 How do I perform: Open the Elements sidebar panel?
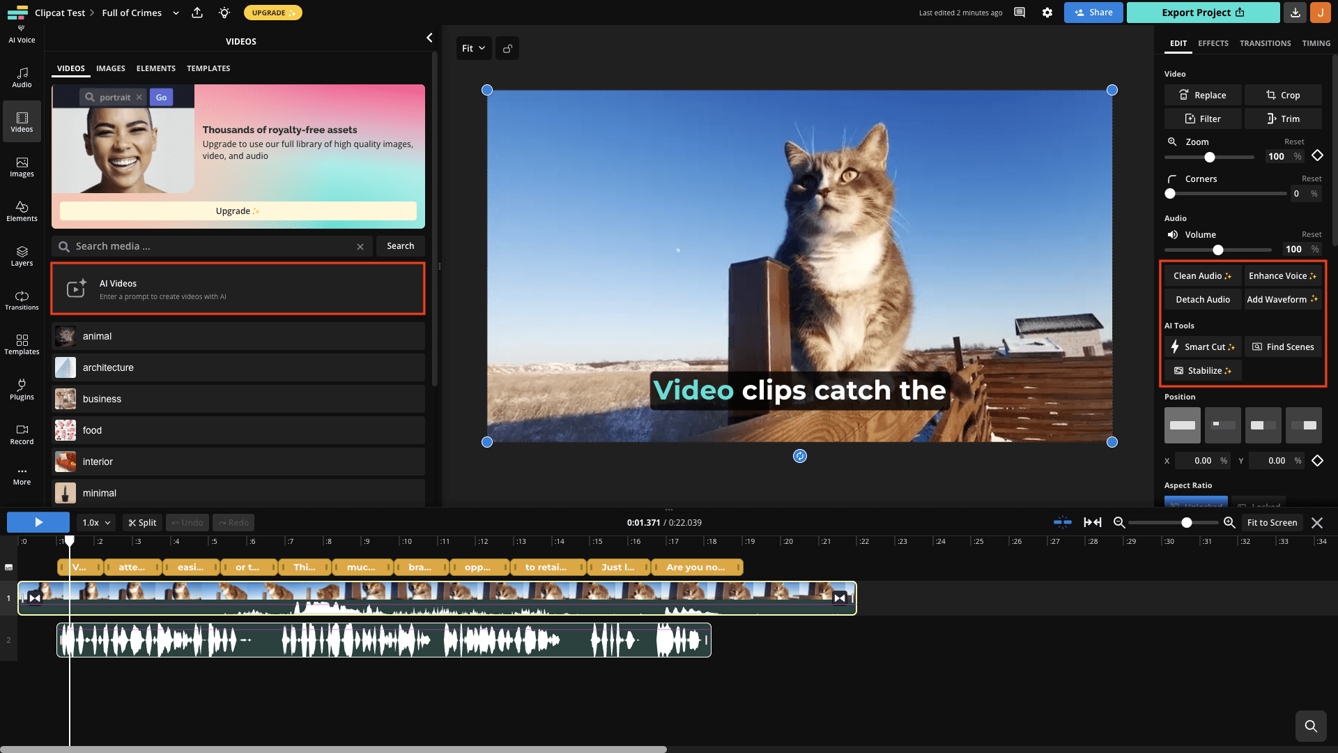coord(22,211)
